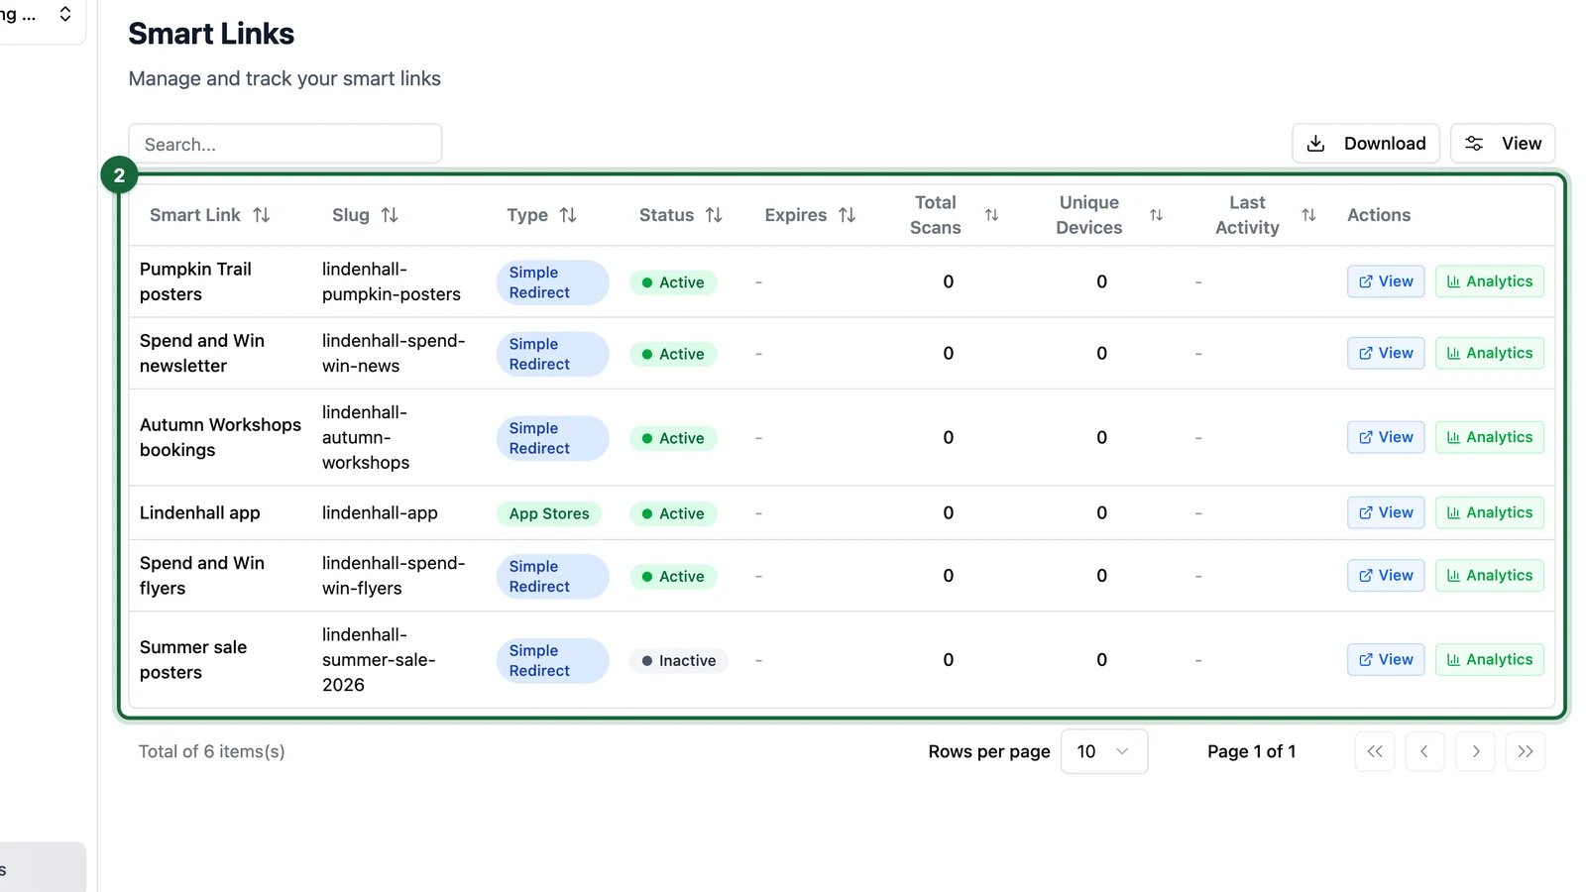Go to the first page
This screenshot has width=1586, height=892.
click(x=1375, y=751)
